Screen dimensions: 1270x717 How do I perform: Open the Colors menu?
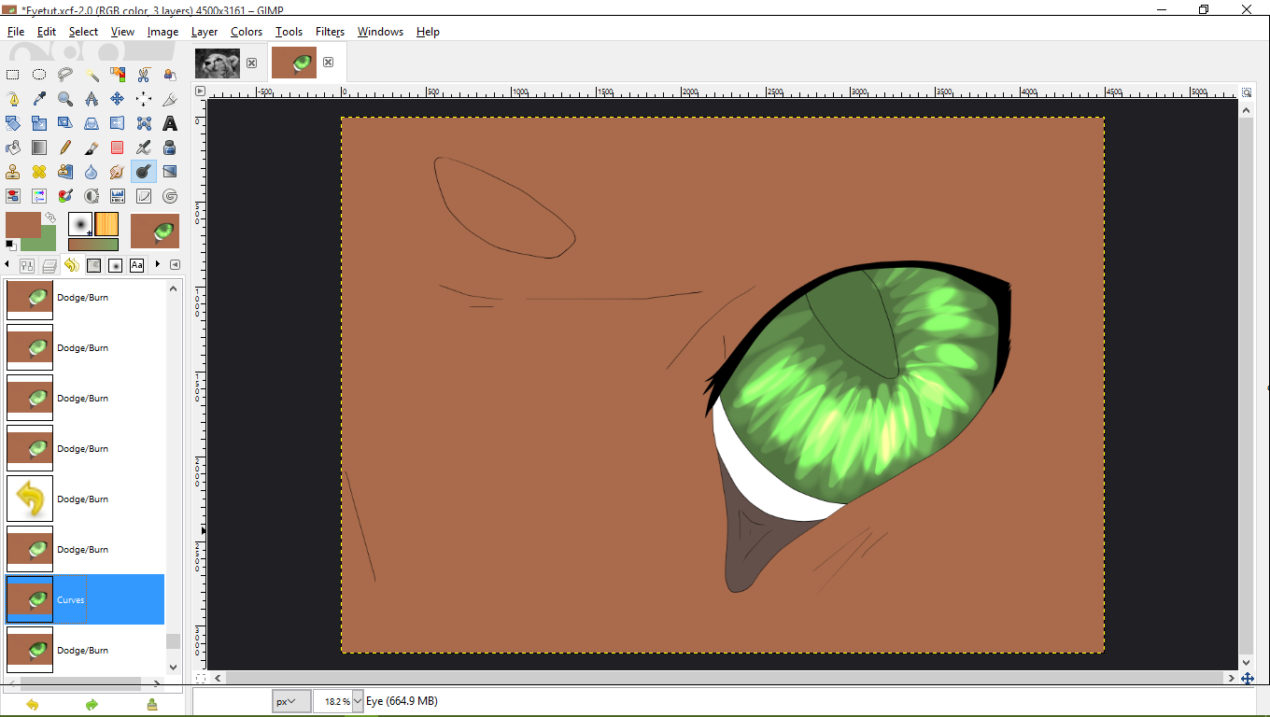coord(247,32)
